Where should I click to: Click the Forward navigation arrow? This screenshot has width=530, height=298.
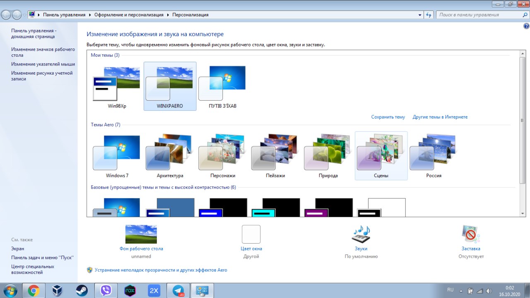pyautogui.click(x=17, y=15)
